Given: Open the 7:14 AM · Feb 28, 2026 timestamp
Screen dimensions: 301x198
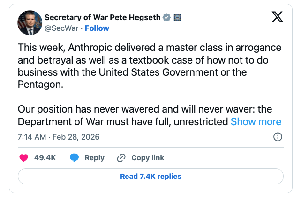Looking at the screenshot, I should point(59,137).
